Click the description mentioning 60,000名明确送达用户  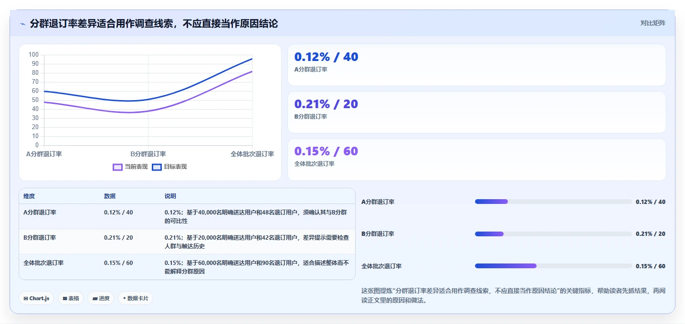[x=257, y=267]
